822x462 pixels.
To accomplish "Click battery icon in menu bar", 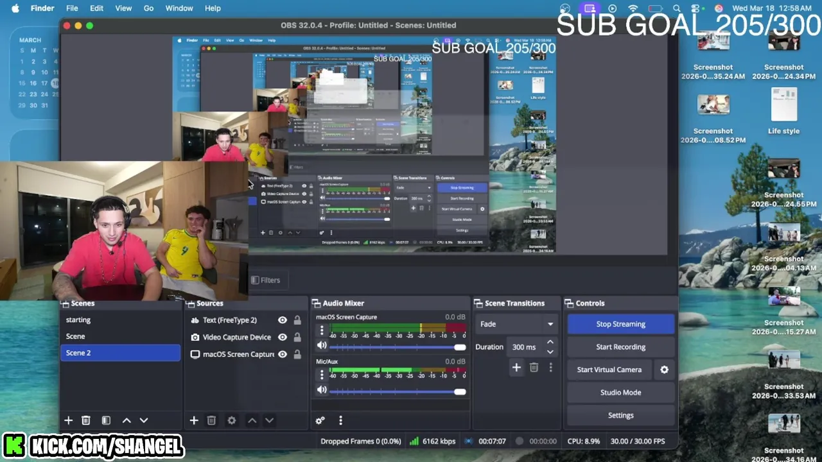I will coord(655,8).
